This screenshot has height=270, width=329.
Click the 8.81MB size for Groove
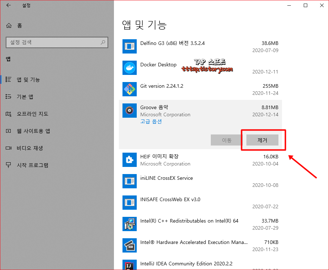[x=270, y=108]
